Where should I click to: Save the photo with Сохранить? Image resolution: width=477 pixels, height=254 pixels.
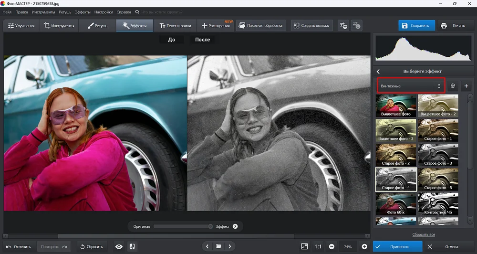click(x=416, y=26)
